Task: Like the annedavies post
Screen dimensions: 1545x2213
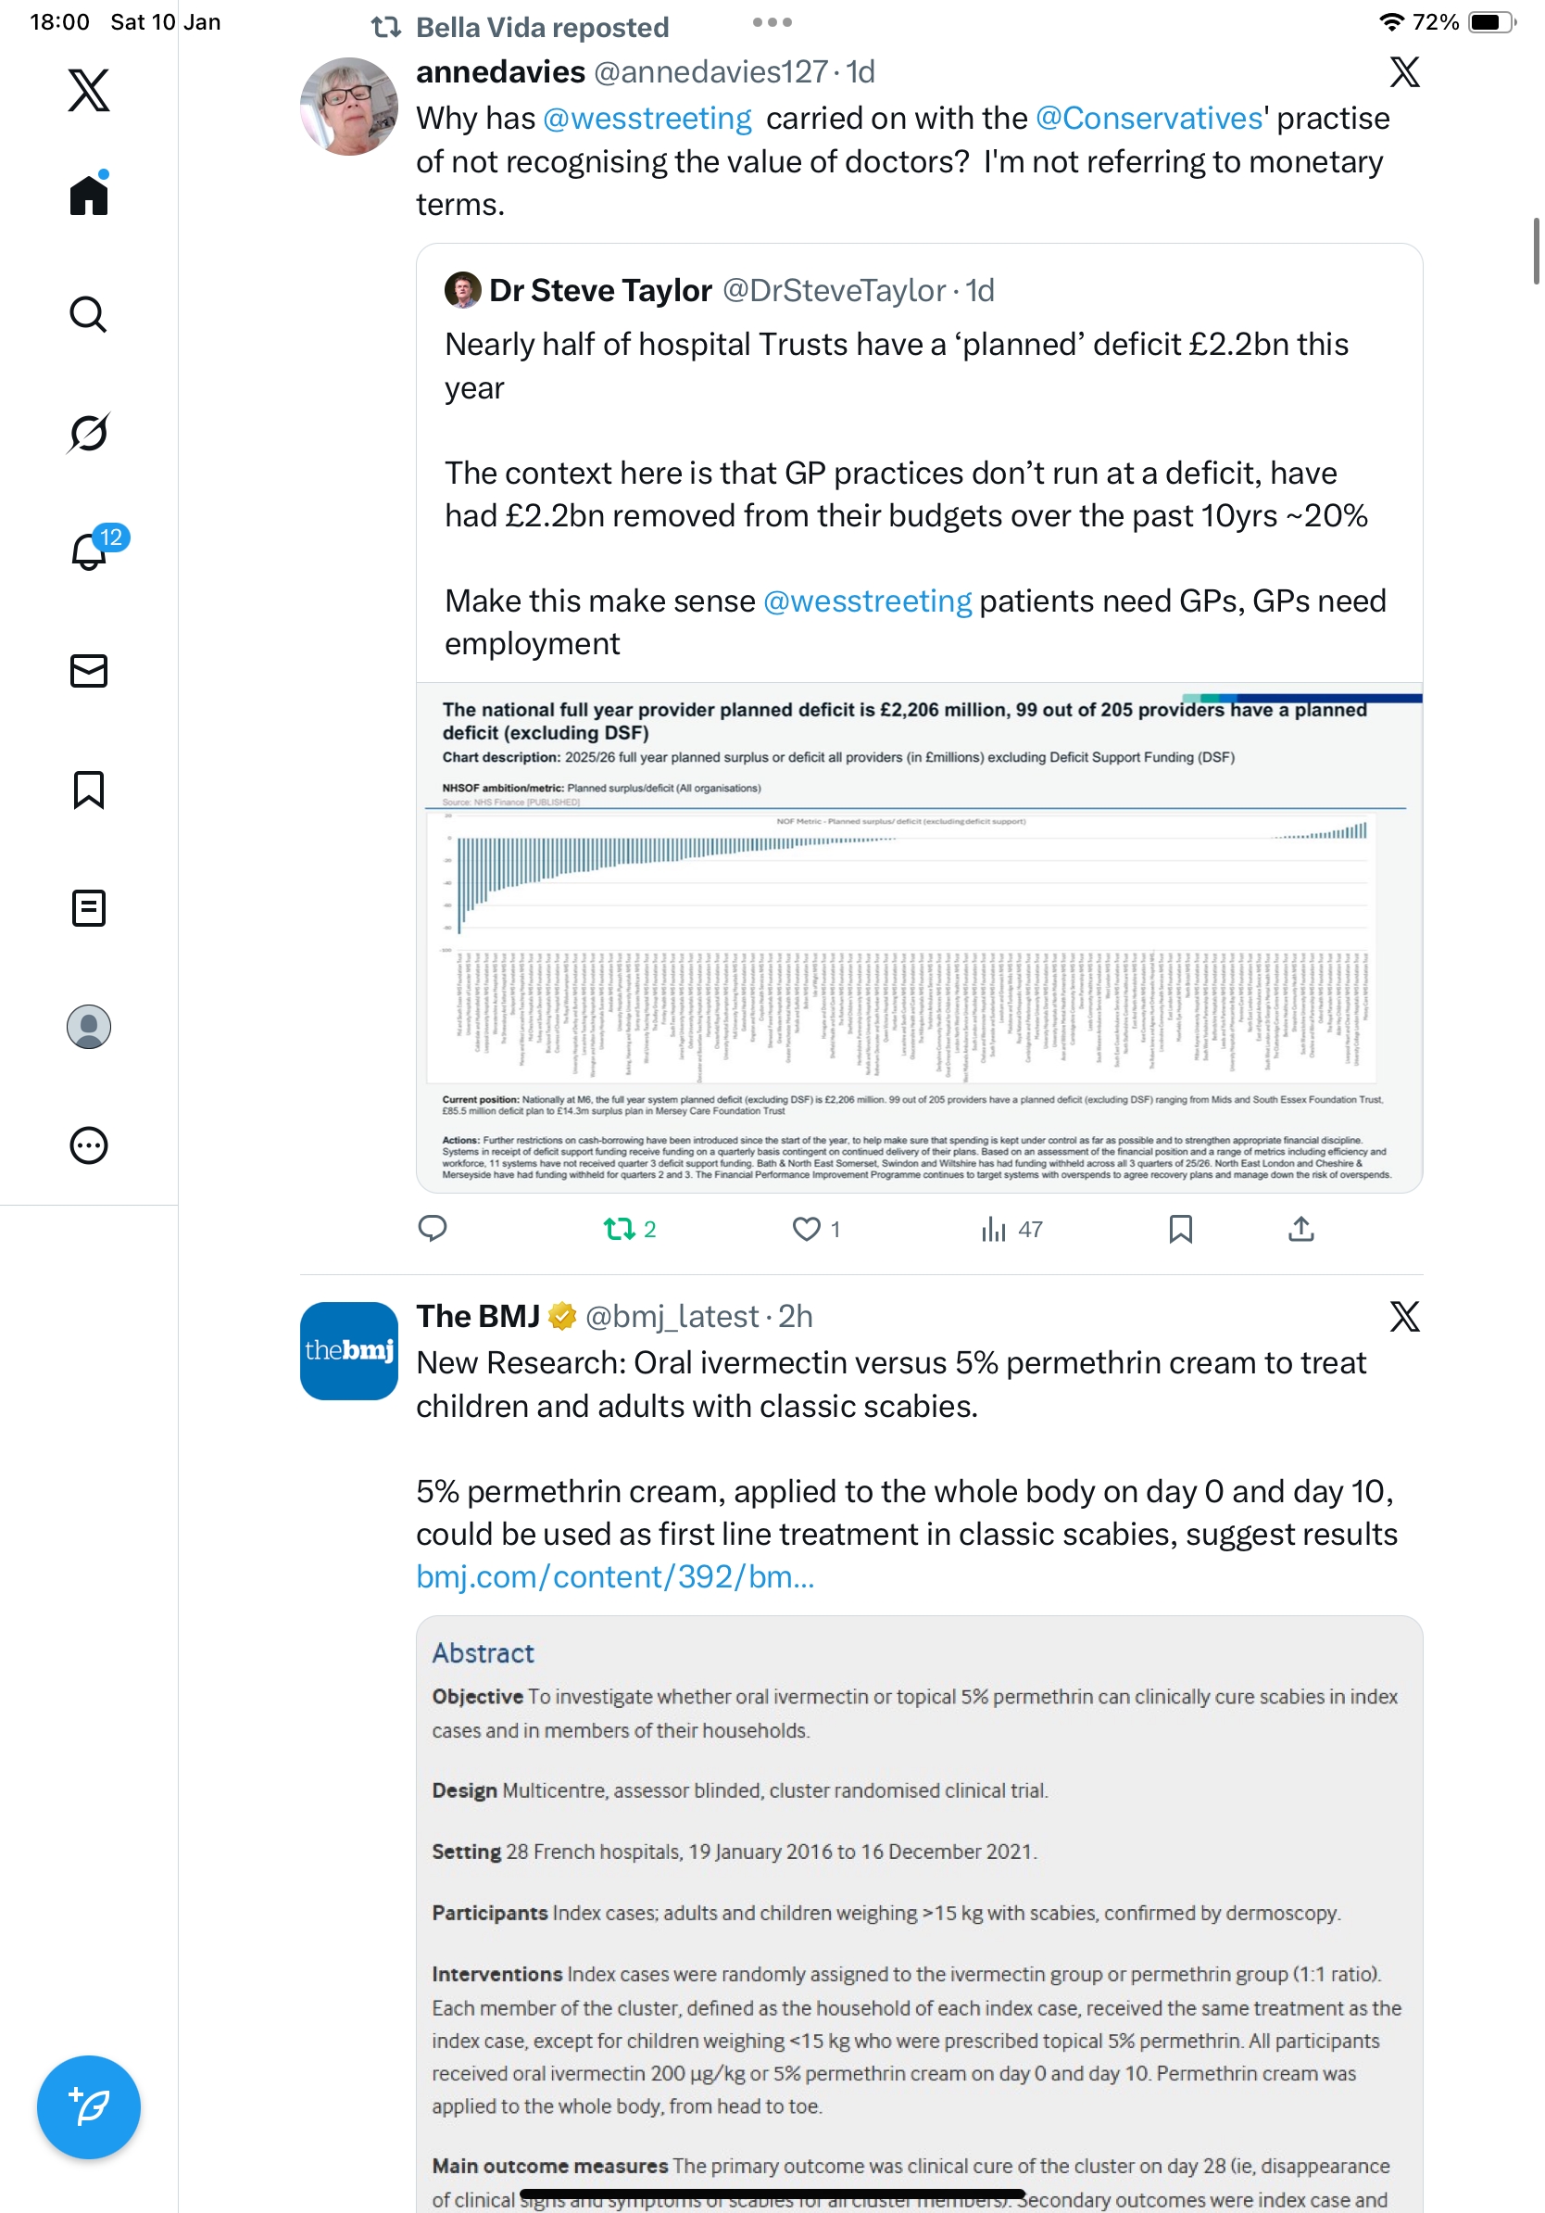Action: (806, 1229)
